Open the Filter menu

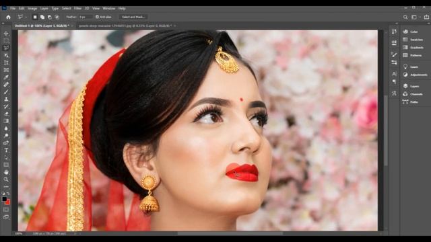point(77,9)
